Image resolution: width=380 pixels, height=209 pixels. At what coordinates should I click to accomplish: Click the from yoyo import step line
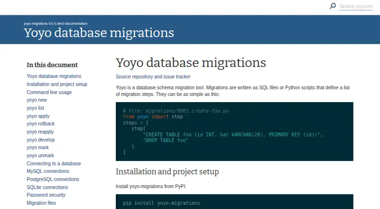click(153, 117)
